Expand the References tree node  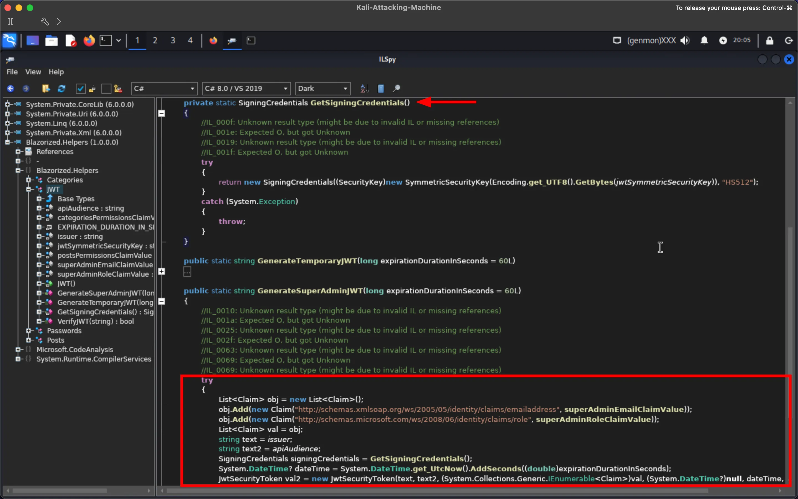(18, 152)
